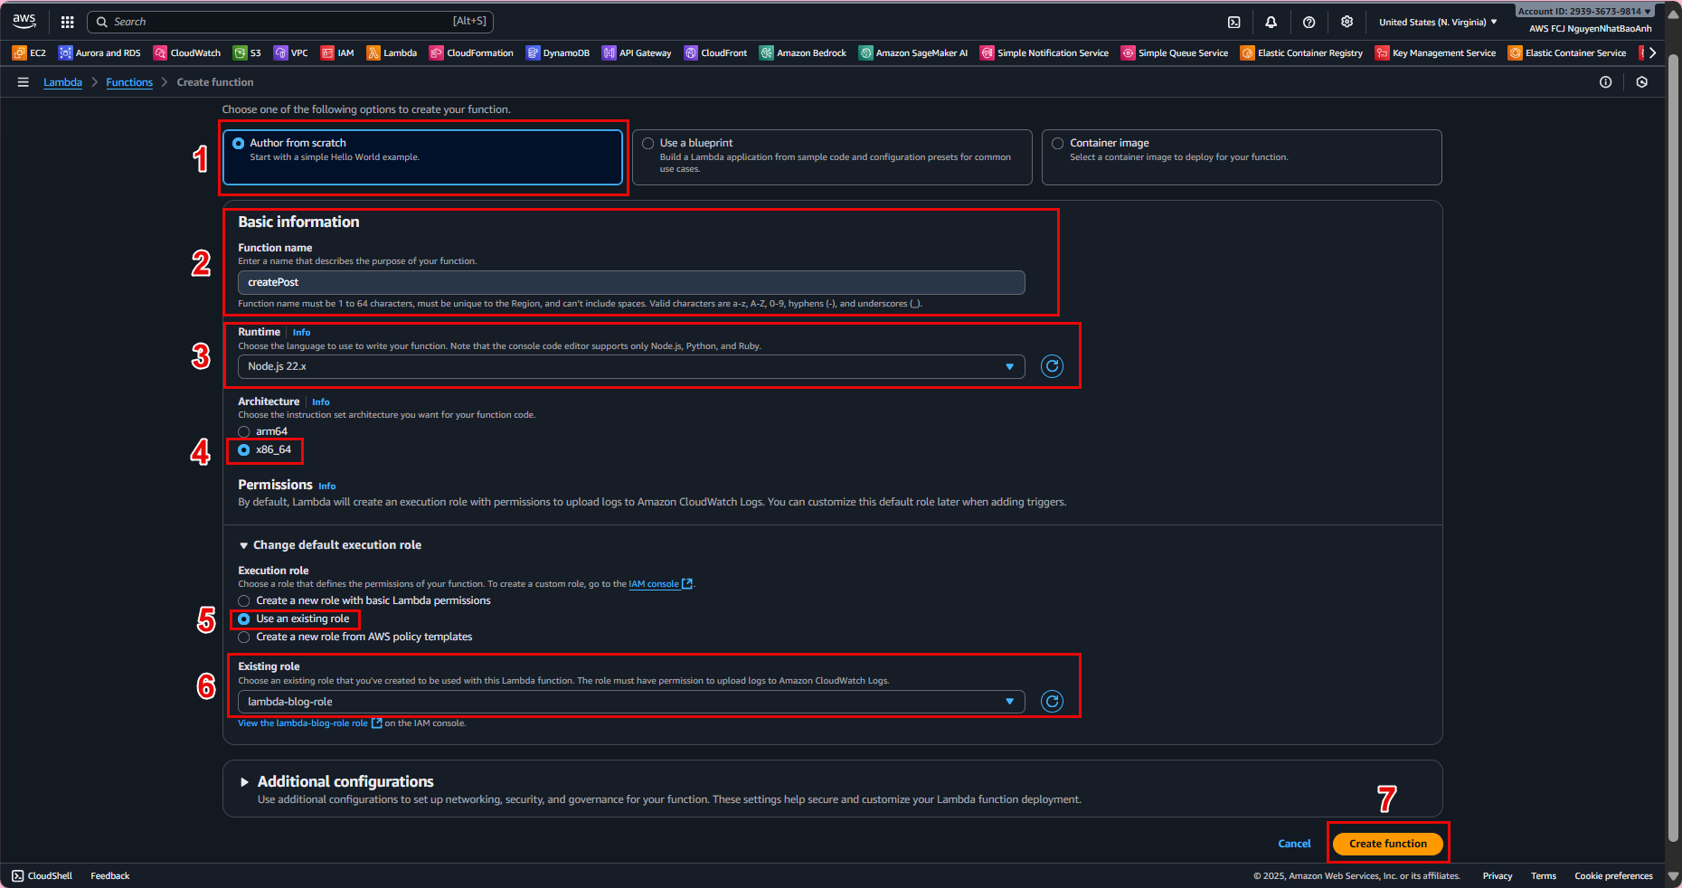Select the Use a blueprint option
Screen dimensions: 1682x888
(x=648, y=144)
